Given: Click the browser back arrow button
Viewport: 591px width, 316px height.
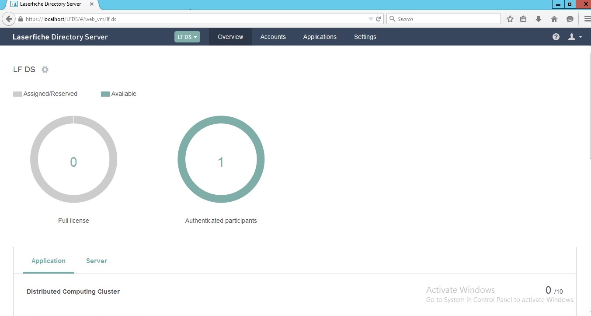Looking at the screenshot, I should [9, 19].
